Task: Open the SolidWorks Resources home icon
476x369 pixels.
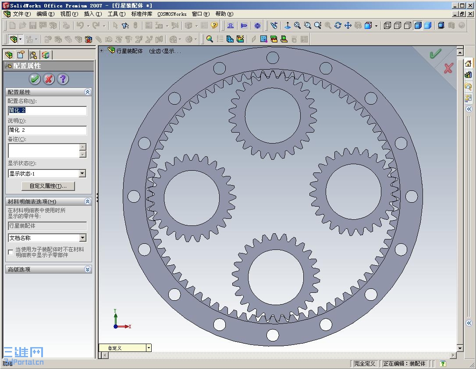Action: click(x=468, y=63)
